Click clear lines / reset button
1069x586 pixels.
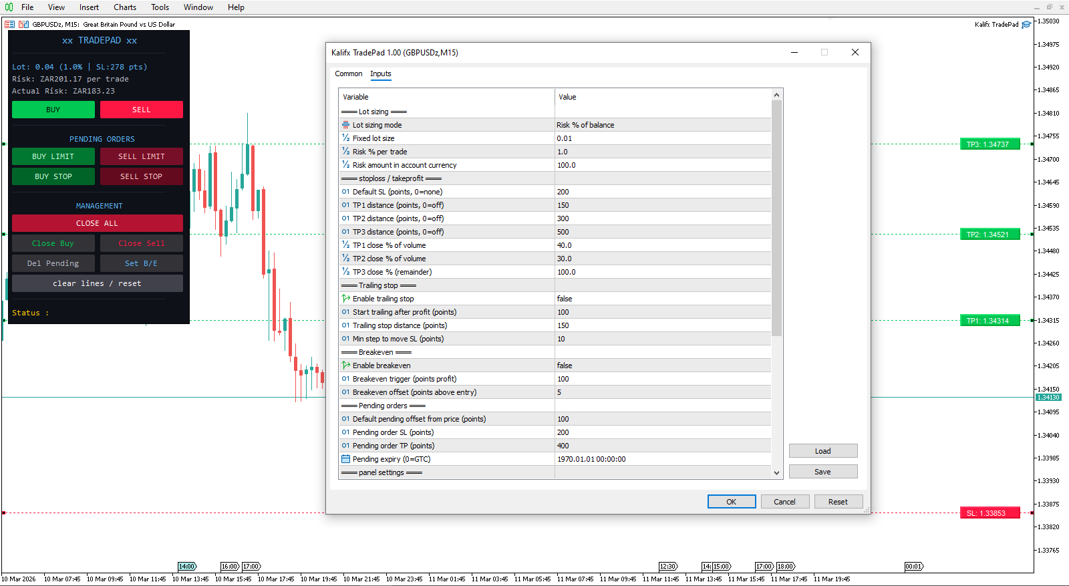pos(98,283)
